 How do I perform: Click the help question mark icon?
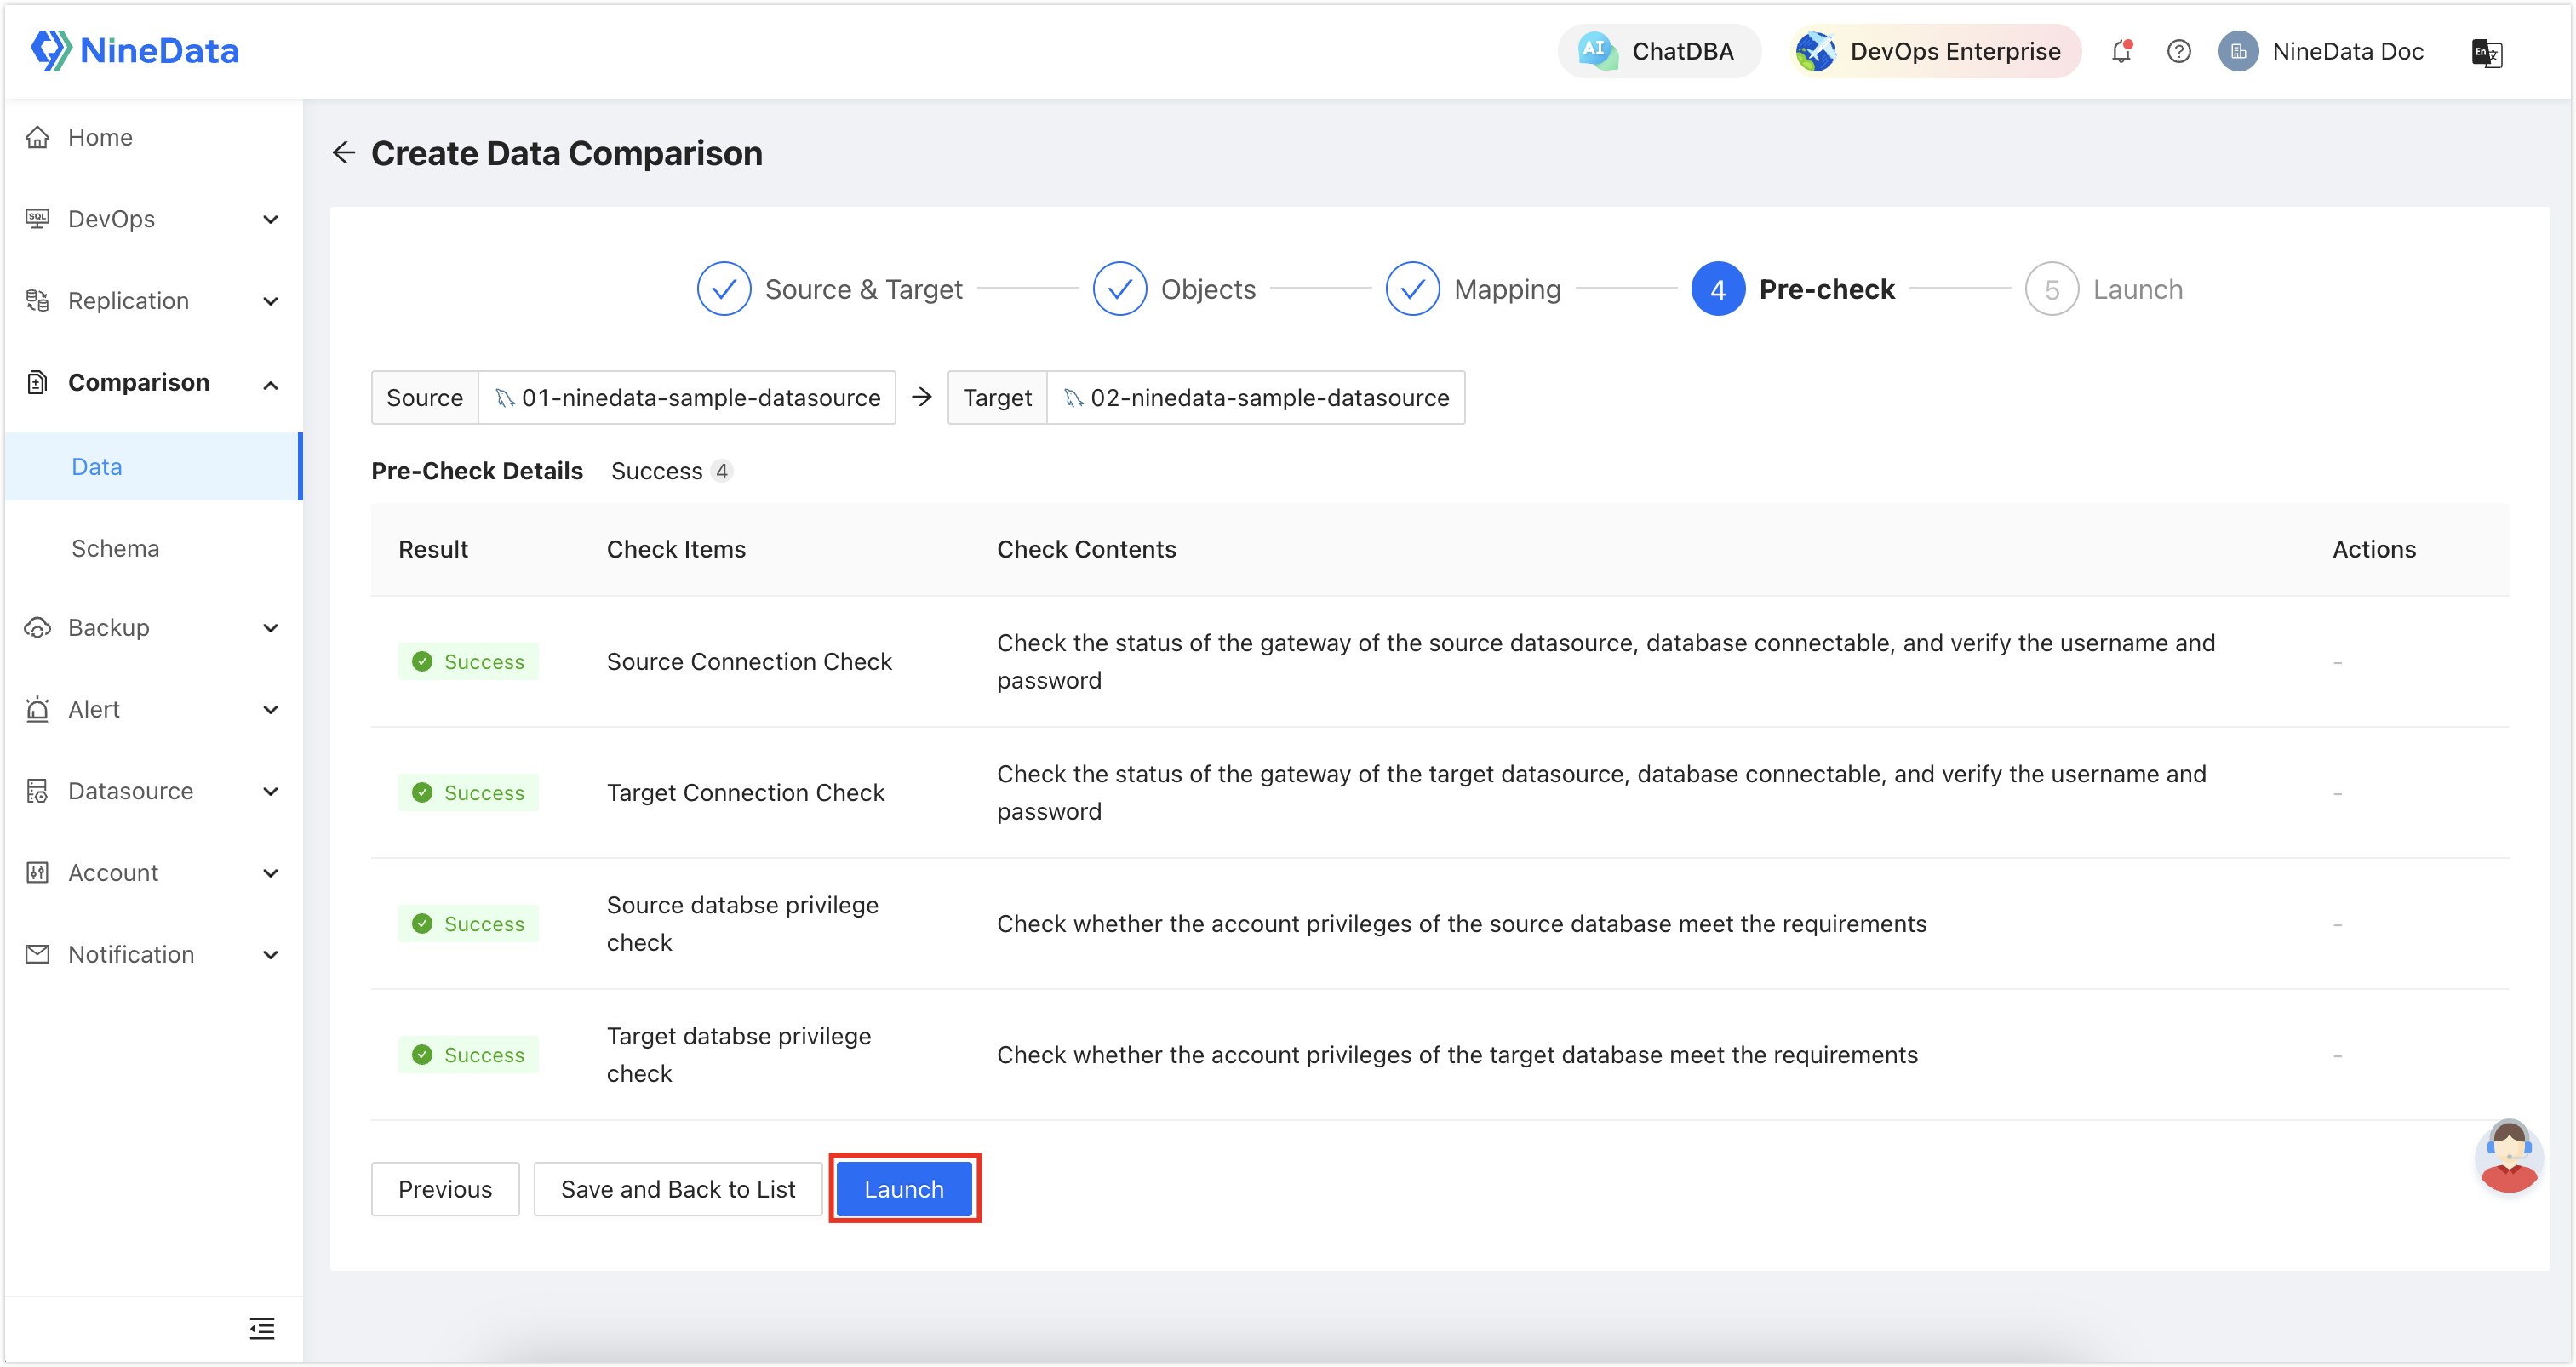pos(2178,49)
